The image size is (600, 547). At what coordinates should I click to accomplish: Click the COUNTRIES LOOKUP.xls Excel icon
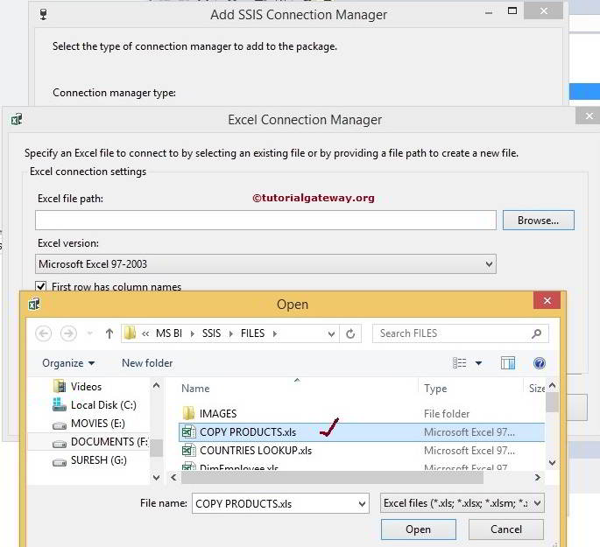click(188, 450)
